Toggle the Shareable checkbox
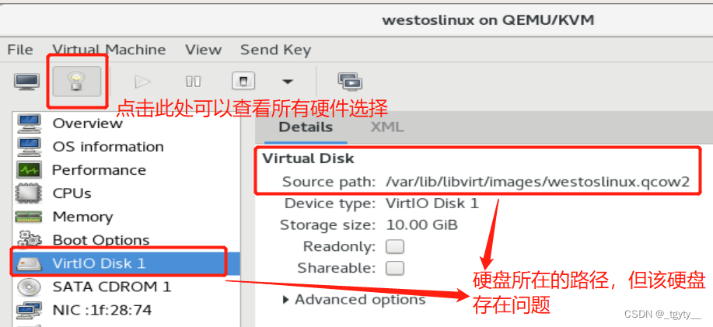 tap(395, 268)
